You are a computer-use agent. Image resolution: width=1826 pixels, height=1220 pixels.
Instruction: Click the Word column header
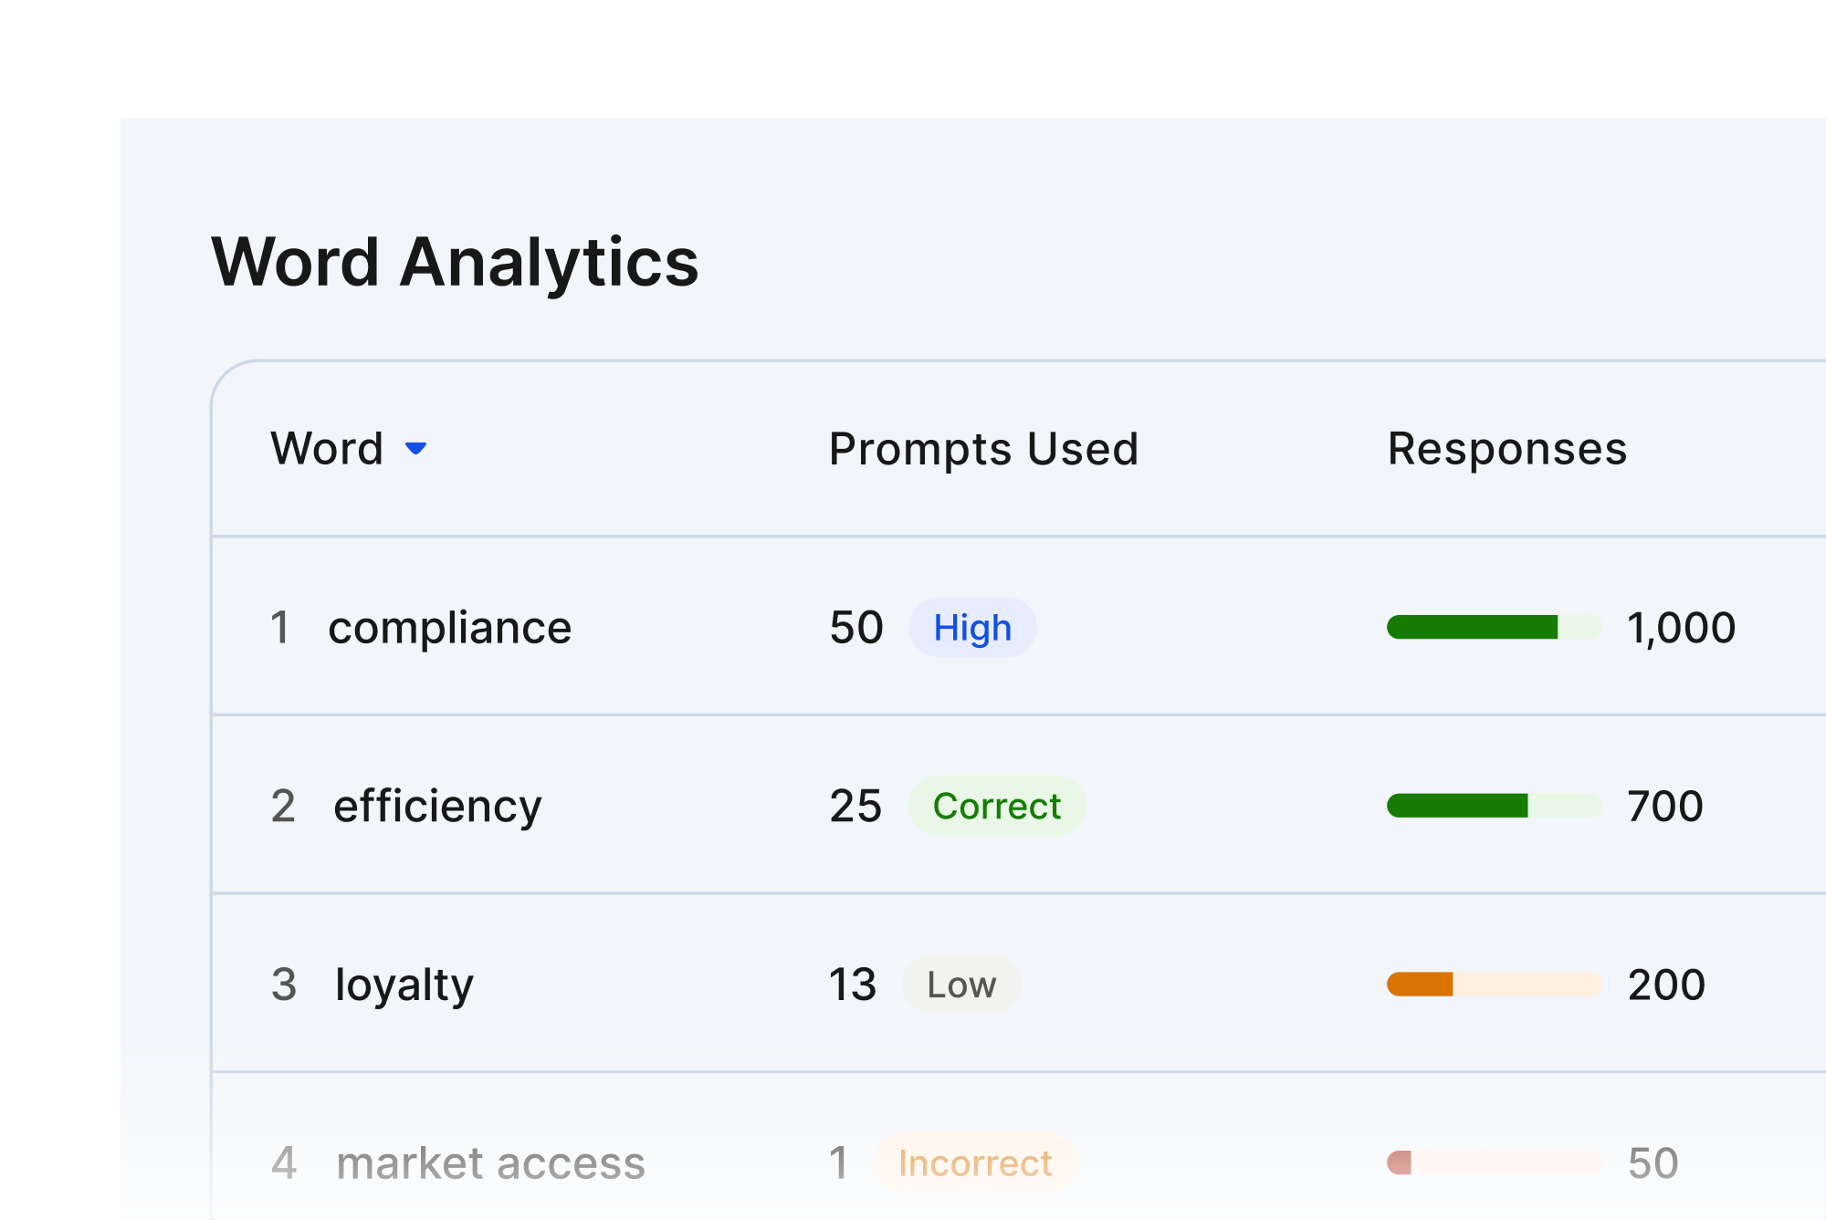pos(327,448)
